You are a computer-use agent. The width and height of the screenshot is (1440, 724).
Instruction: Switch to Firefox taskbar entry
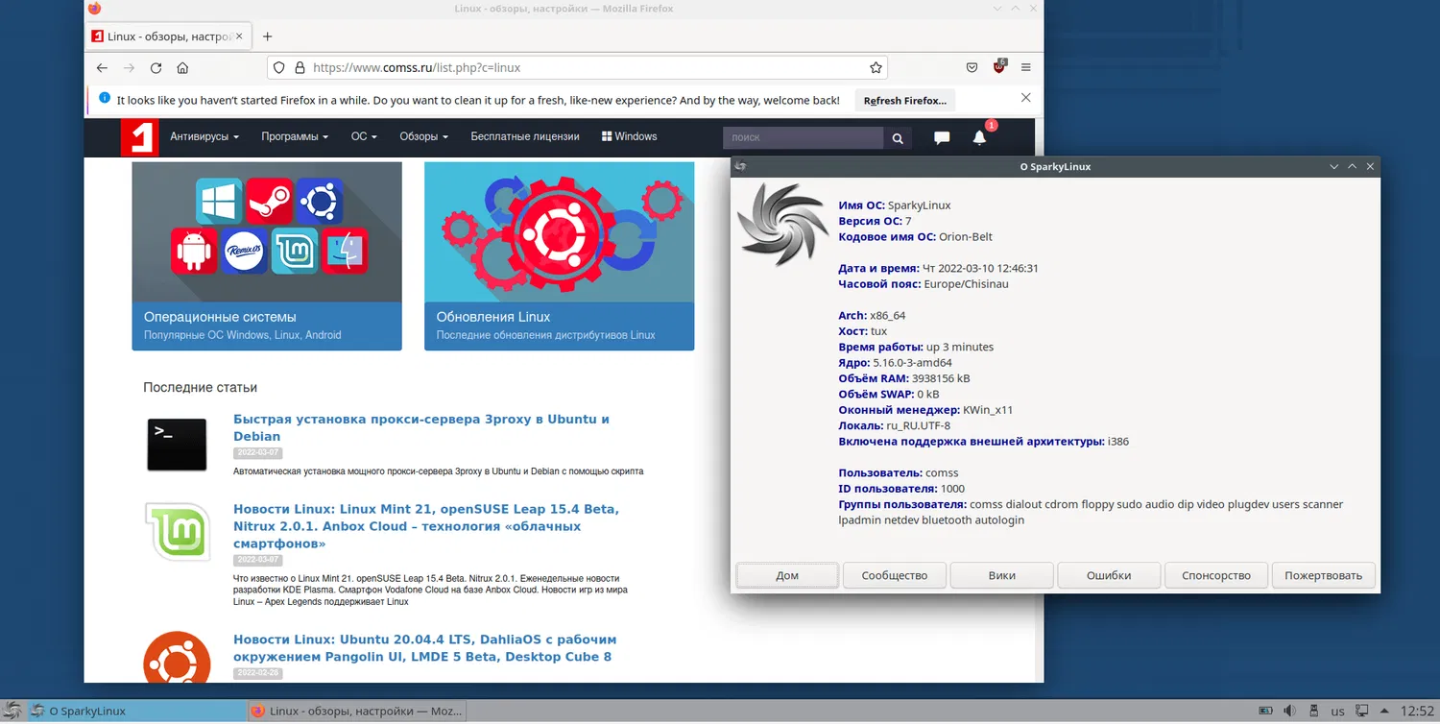[355, 712]
